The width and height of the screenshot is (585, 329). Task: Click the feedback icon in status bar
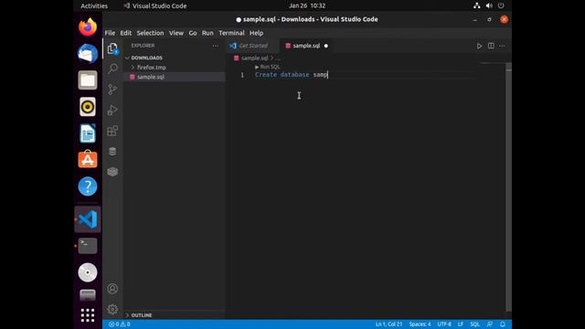pyautogui.click(x=490, y=324)
